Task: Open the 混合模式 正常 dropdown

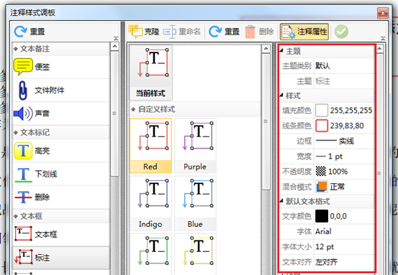Action: click(x=344, y=187)
